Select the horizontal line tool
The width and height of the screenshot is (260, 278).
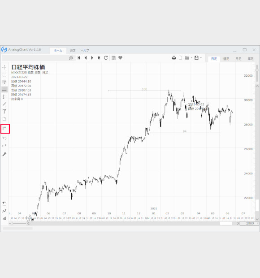click(x=4, y=90)
